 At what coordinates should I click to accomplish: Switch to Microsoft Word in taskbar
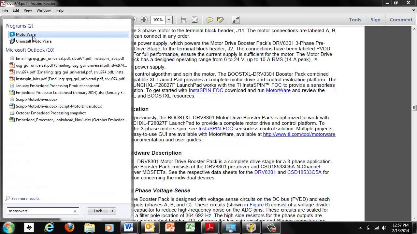tap(130, 227)
